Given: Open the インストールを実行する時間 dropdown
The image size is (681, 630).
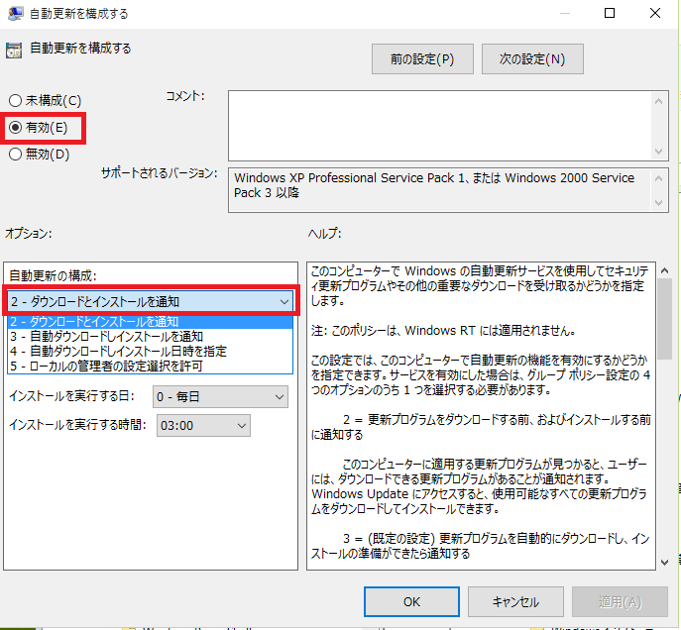Looking at the screenshot, I should click(x=202, y=425).
